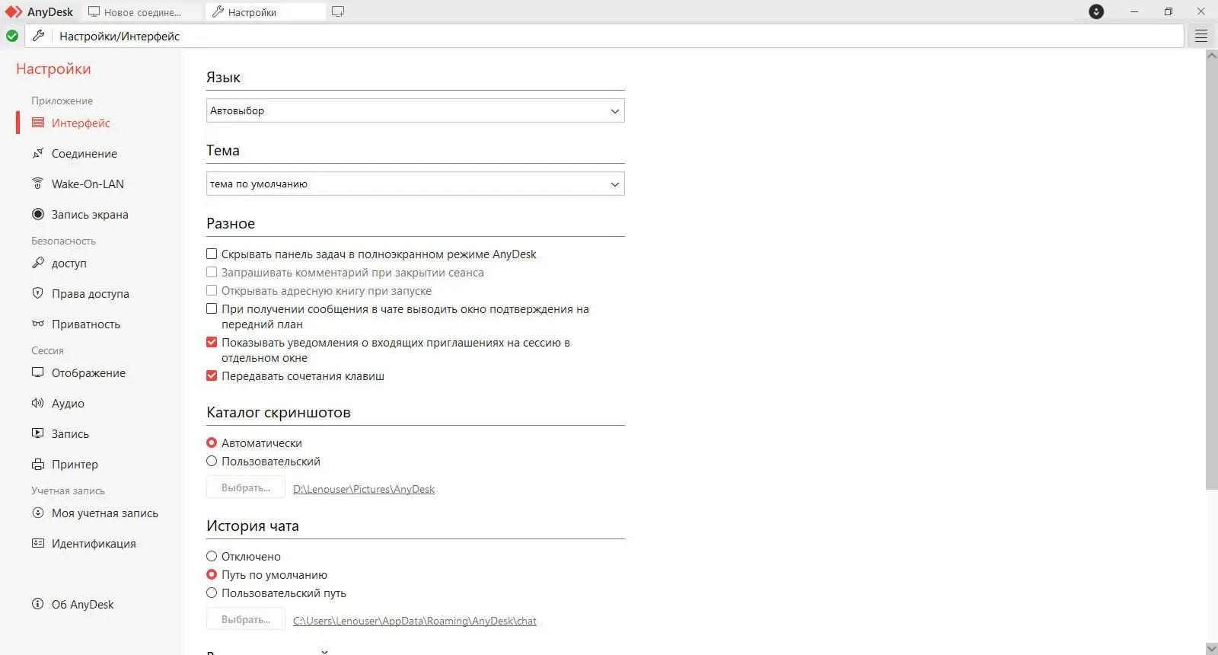Click the printer icon for Принтер
This screenshot has width=1218, height=655.
pos(38,464)
